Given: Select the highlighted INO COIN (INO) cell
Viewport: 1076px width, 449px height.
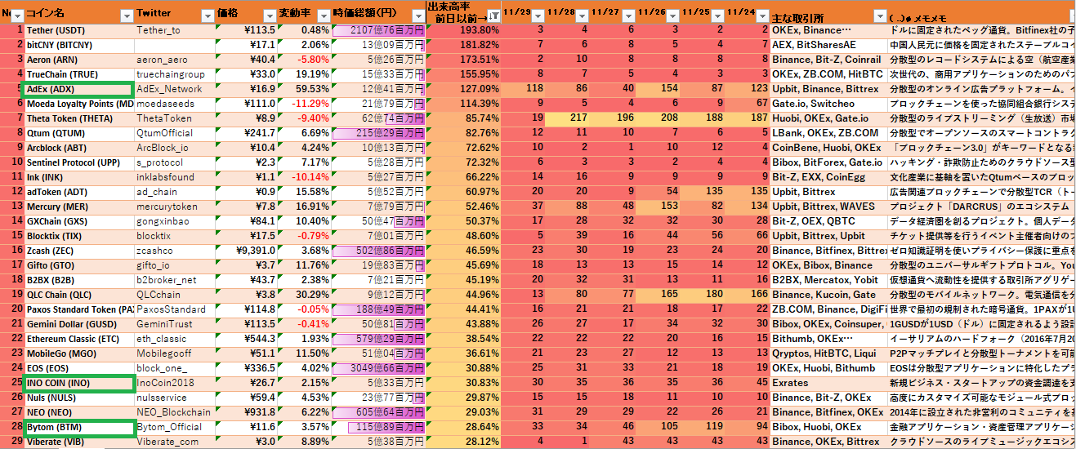Looking at the screenshot, I should pyautogui.click(x=78, y=383).
